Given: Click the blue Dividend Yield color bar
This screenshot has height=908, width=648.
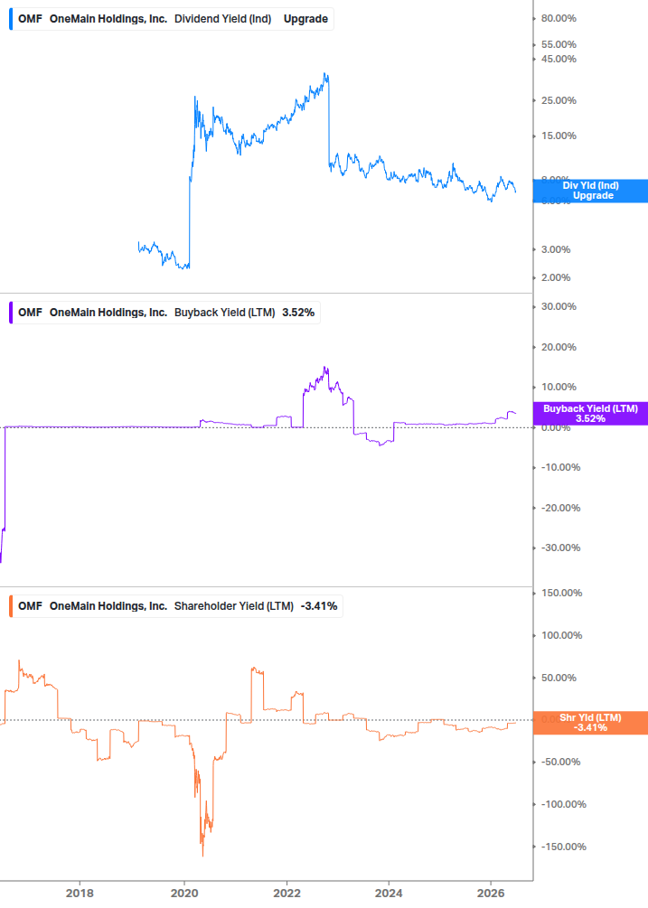Looking at the screenshot, I should point(11,19).
